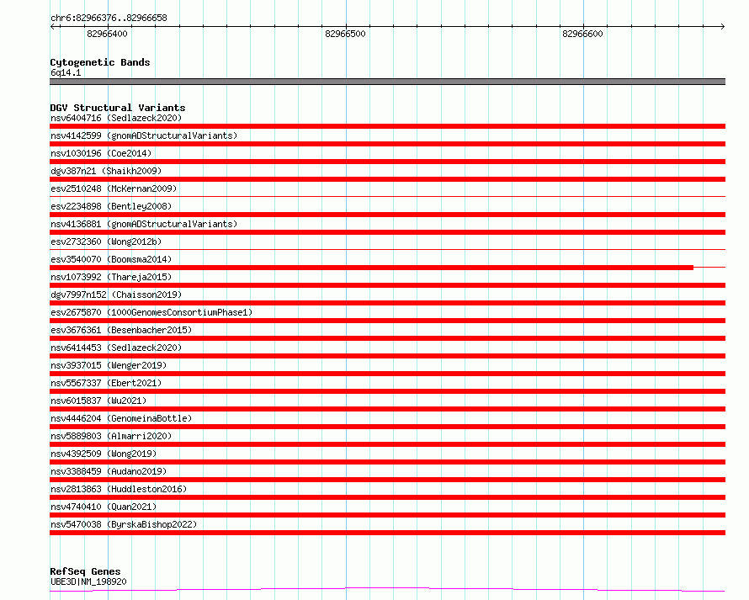This screenshot has width=749, height=600.
Task: Open nsv4136881 (gnomADStructuralVariants) variant entry
Action: coord(144,224)
